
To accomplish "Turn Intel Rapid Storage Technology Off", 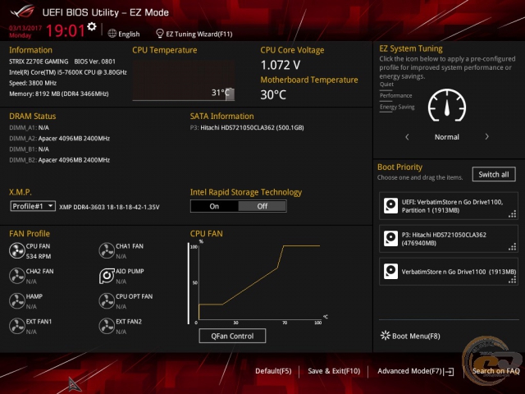I will (262, 206).
